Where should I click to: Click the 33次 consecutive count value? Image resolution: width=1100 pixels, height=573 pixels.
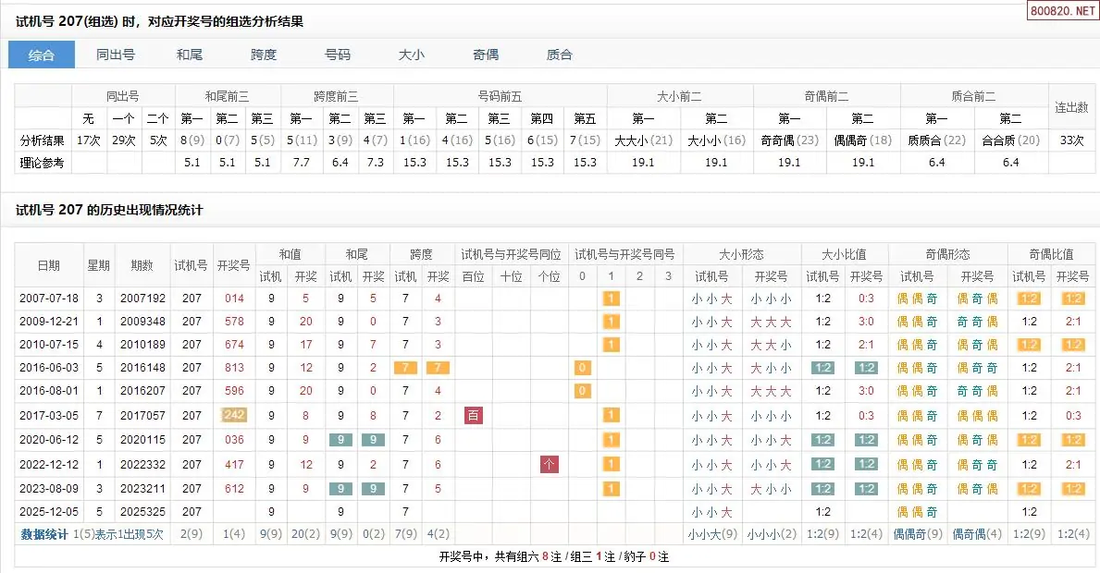tap(1072, 140)
